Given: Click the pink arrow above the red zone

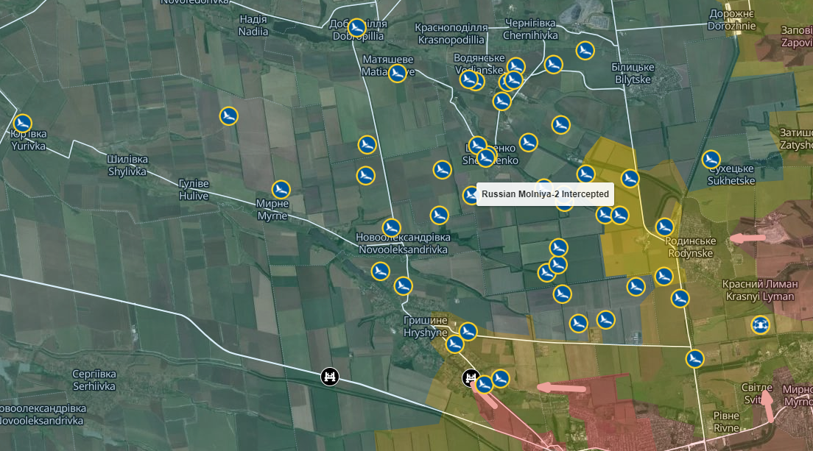Looking at the screenshot, I should [562, 387].
